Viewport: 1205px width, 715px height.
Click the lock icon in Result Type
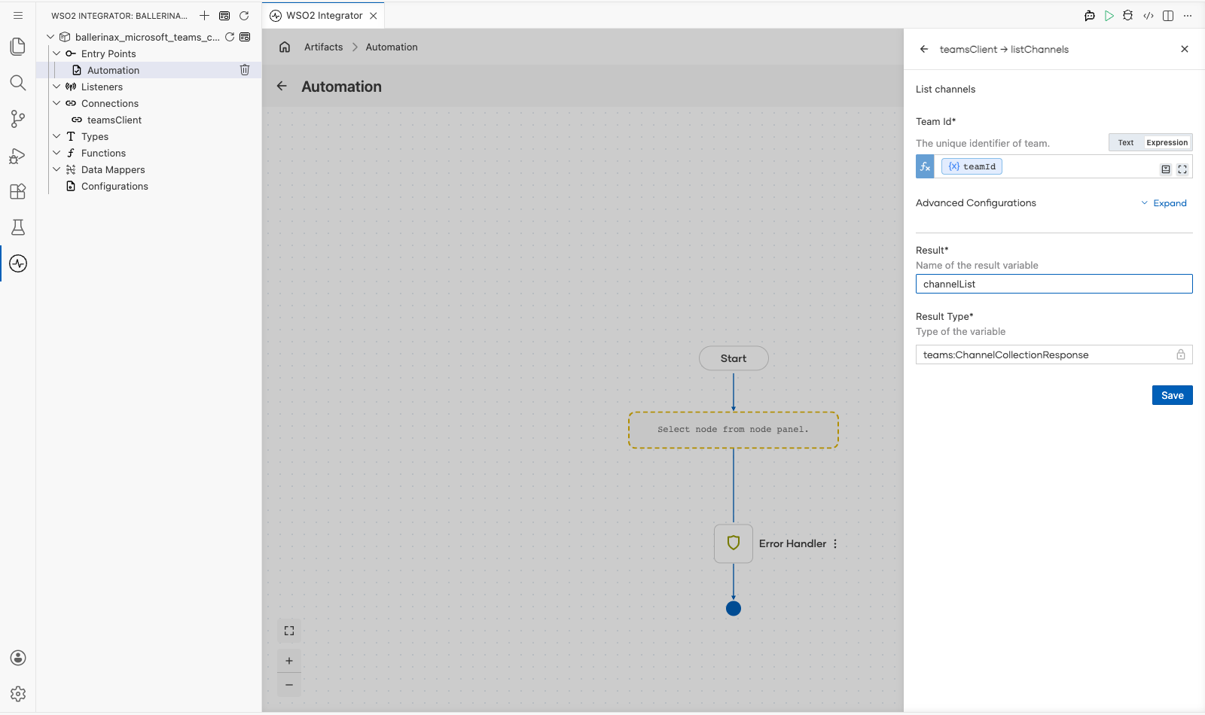(1180, 354)
